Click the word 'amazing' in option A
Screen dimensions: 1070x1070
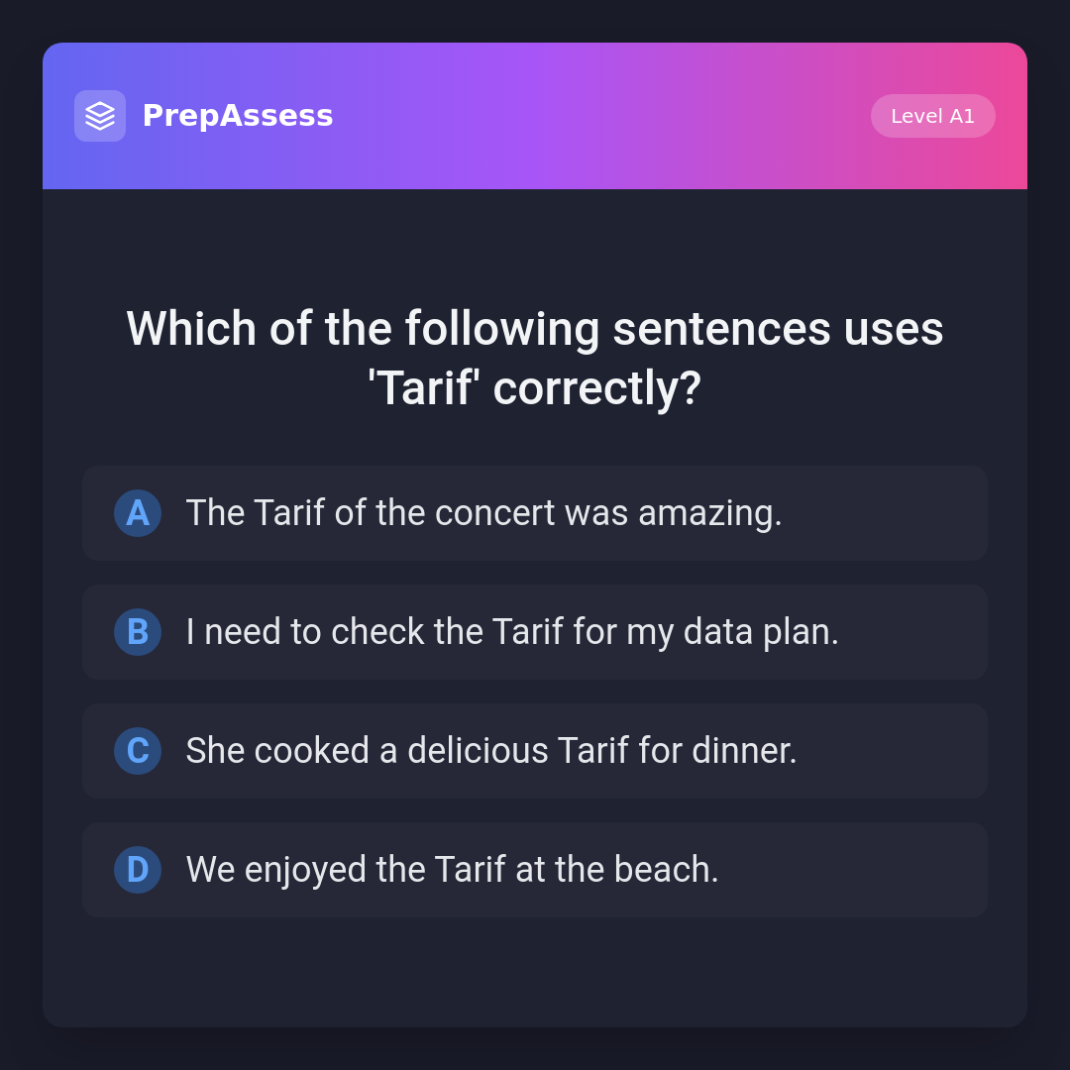[x=709, y=513]
